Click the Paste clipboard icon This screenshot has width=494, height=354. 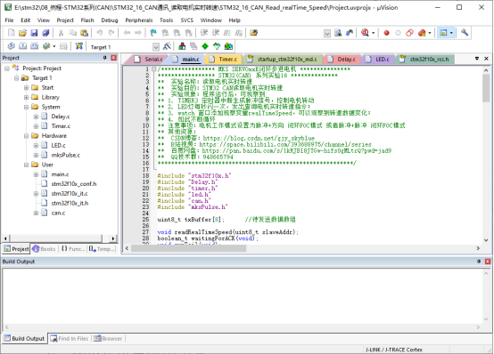point(84,33)
